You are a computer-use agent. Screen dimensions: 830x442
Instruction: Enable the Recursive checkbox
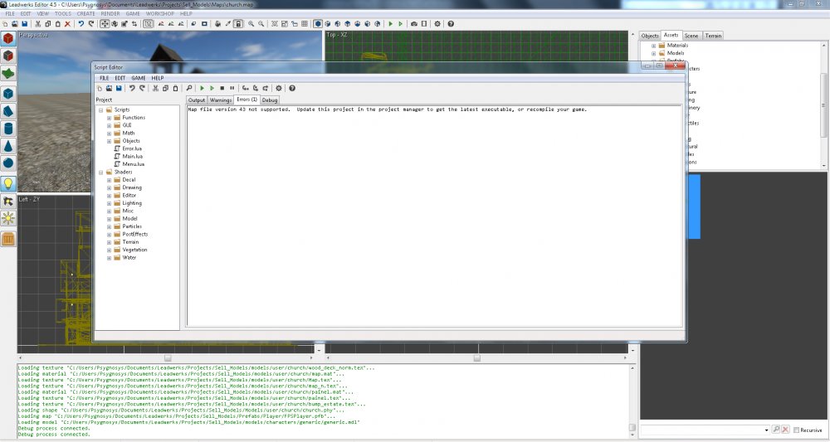click(x=796, y=430)
